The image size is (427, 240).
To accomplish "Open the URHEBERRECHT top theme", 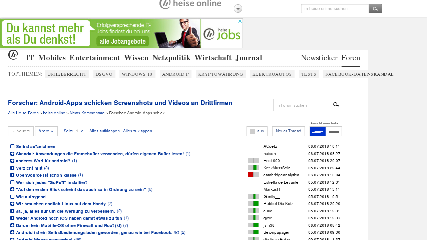I will [x=67, y=74].
